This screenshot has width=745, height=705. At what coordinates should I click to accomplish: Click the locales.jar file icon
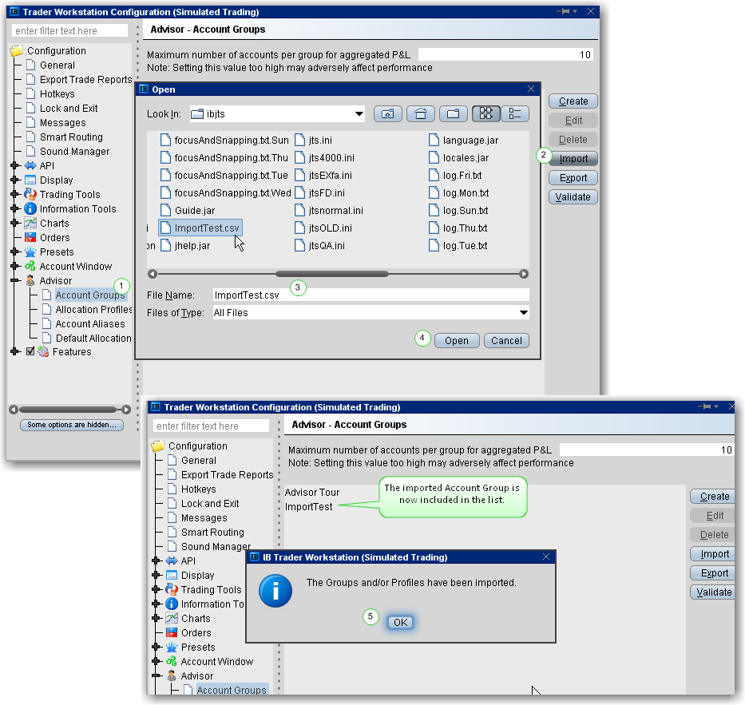pyautogui.click(x=434, y=158)
